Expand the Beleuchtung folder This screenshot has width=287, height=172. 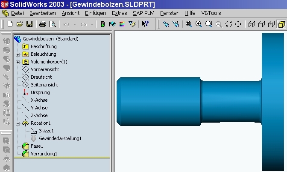18,54
